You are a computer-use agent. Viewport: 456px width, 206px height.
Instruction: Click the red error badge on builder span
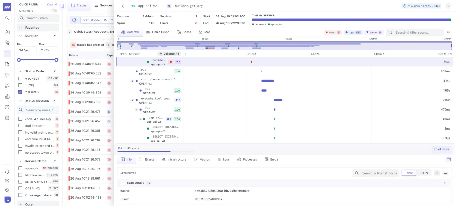coord(171,62)
